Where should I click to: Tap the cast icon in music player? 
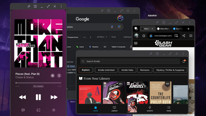[x=38, y=110]
